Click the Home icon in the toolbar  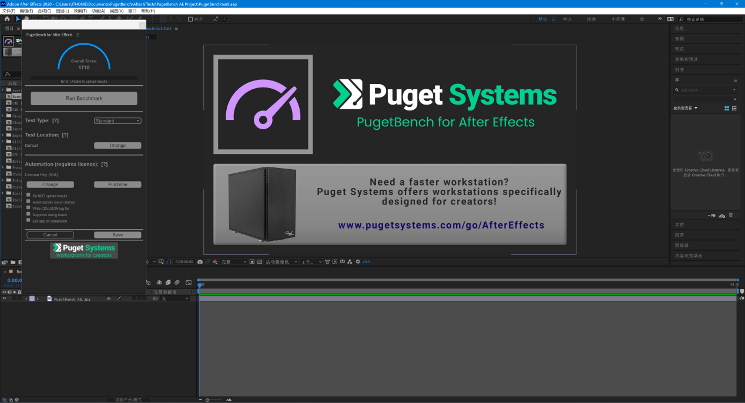click(x=7, y=19)
